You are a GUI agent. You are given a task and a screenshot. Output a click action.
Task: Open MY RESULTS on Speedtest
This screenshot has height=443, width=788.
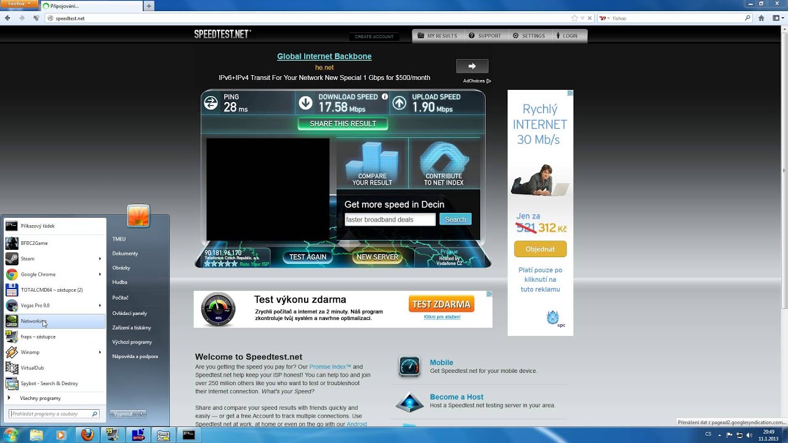(x=437, y=36)
